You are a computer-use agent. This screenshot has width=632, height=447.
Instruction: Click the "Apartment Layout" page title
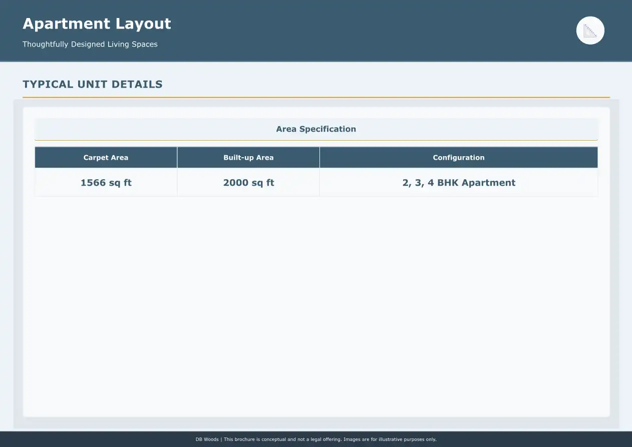(97, 24)
